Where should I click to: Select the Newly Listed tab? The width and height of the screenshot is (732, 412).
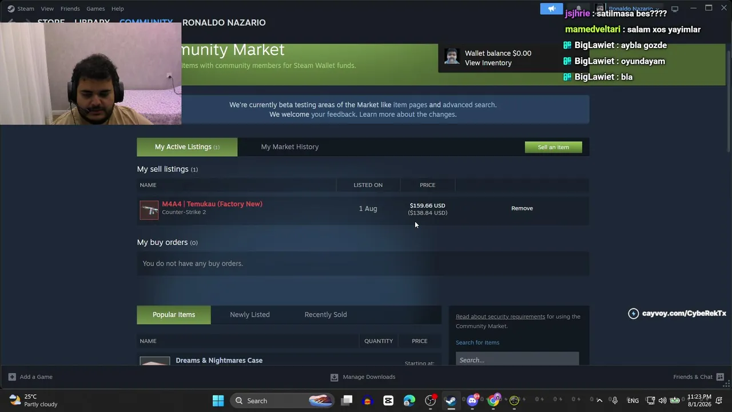(x=250, y=315)
